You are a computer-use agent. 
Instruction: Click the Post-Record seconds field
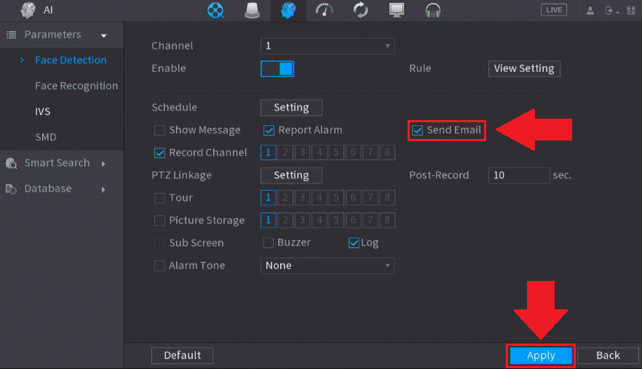point(519,175)
